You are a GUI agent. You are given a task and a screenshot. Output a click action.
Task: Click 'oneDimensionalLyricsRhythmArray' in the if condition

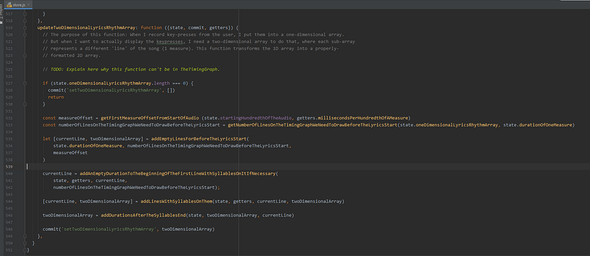[x=110, y=83]
